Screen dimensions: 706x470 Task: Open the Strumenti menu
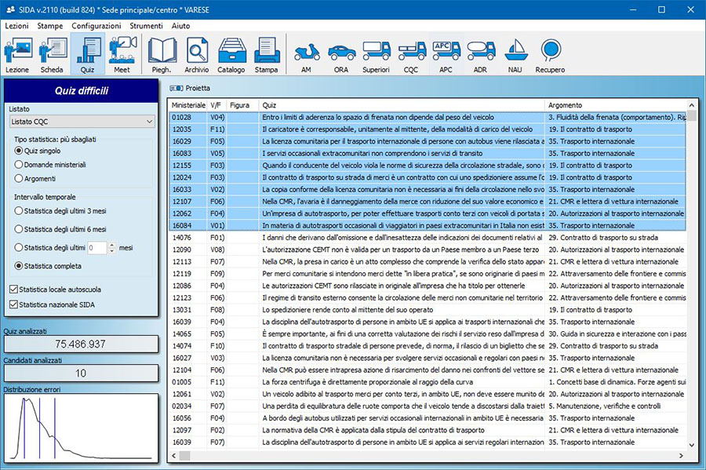click(x=146, y=26)
